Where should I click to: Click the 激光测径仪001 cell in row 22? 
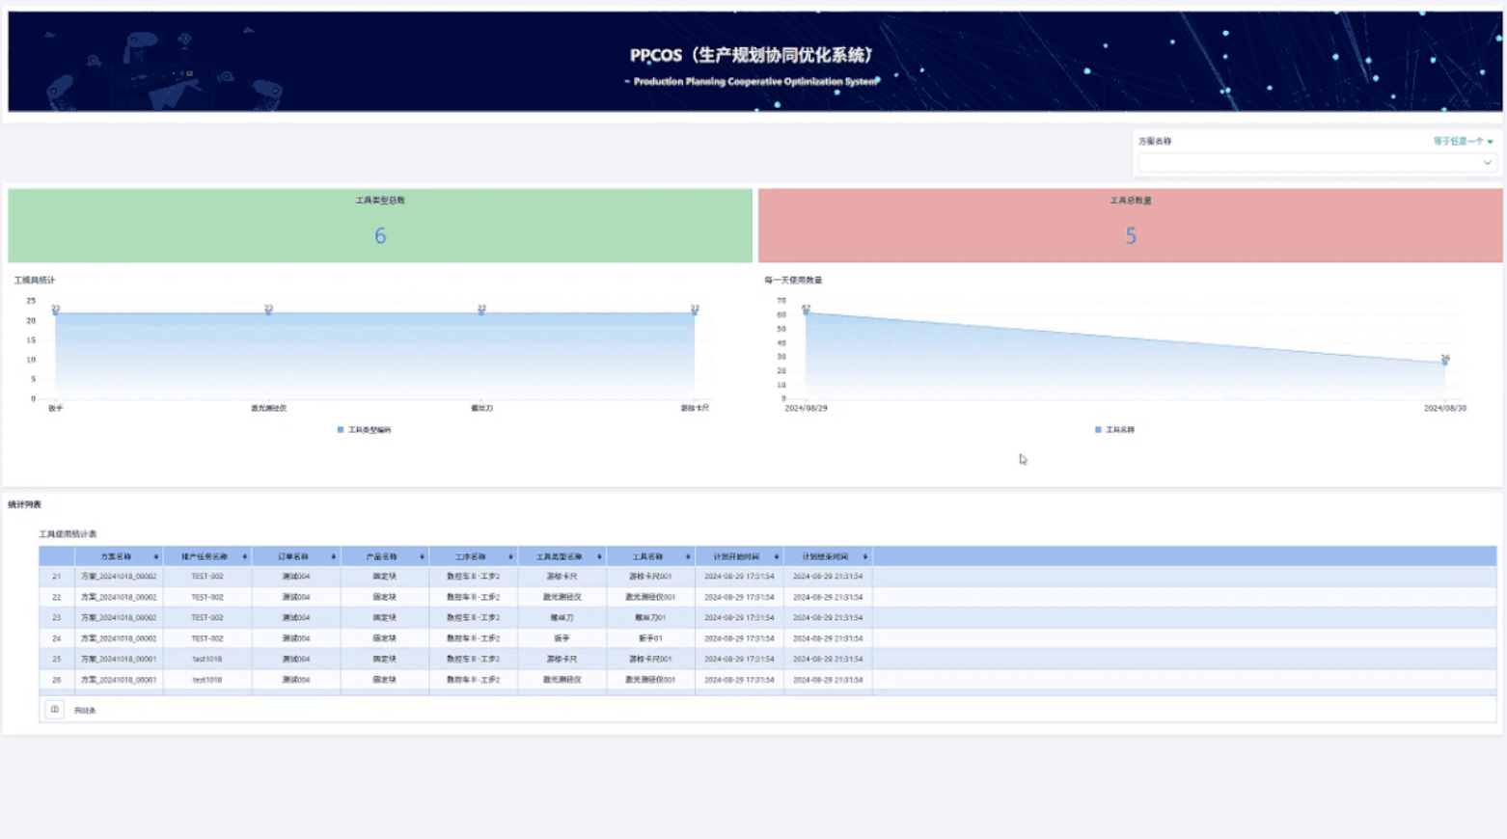[x=650, y=597]
